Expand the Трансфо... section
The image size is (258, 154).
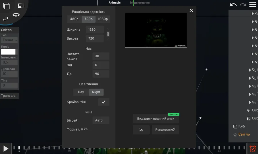coord(10,96)
